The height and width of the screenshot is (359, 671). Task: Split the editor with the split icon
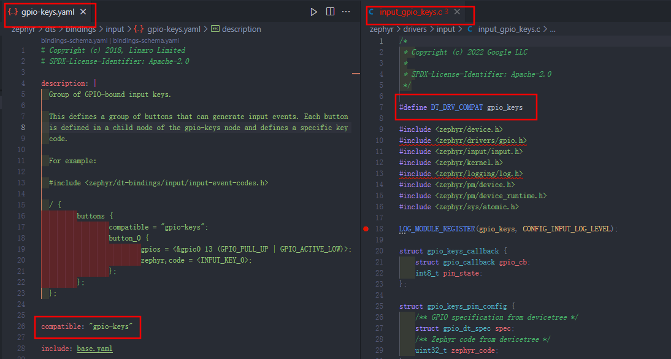(x=330, y=12)
